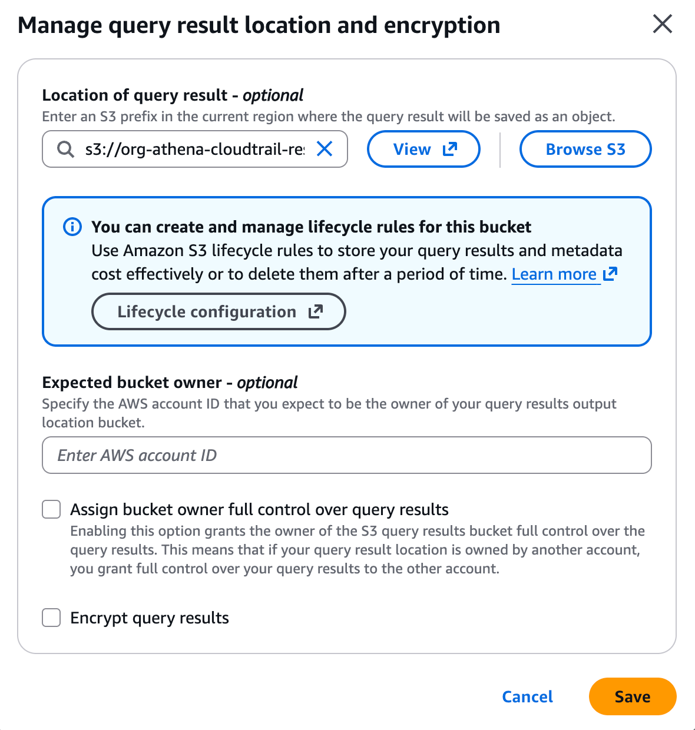
Task: Click the Expected bucket owner heading
Action: click(170, 383)
